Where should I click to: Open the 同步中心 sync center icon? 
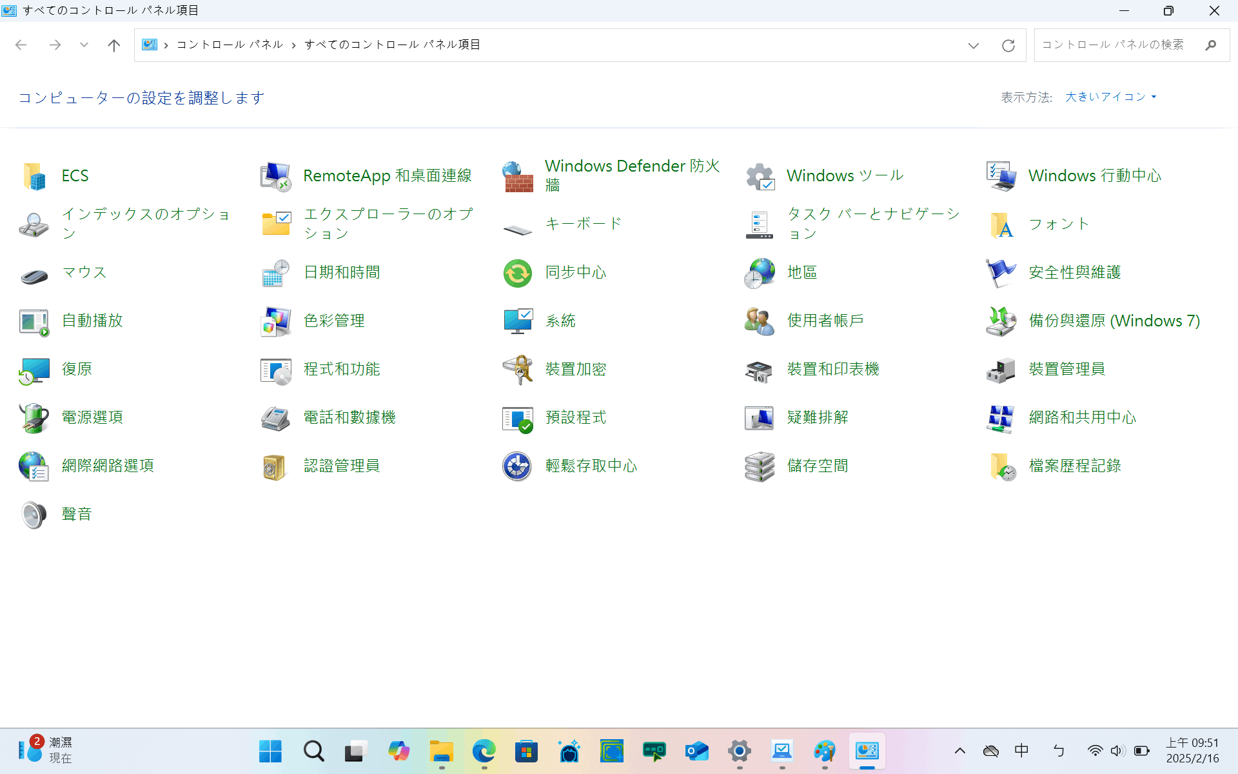click(518, 273)
